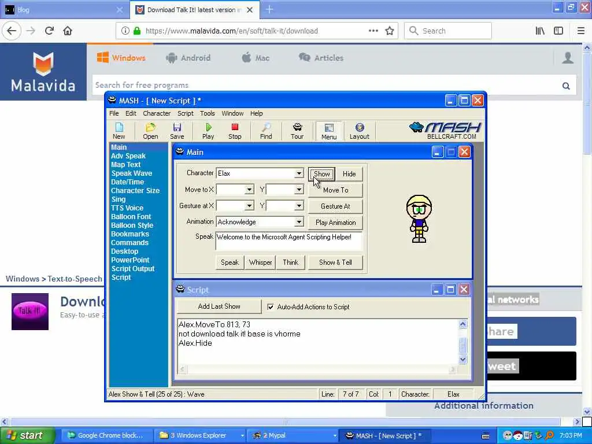The height and width of the screenshot is (444, 592).
Task: Show site information icon in address bar
Action: click(x=125, y=31)
